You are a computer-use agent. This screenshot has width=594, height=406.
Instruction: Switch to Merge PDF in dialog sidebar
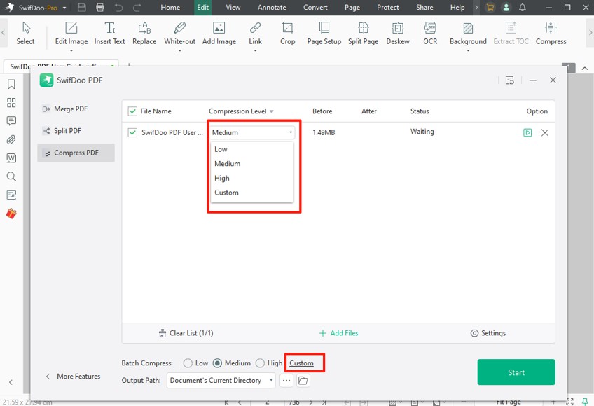pyautogui.click(x=76, y=109)
